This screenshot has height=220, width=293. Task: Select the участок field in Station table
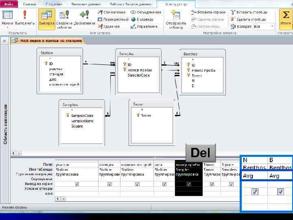[x=56, y=69]
